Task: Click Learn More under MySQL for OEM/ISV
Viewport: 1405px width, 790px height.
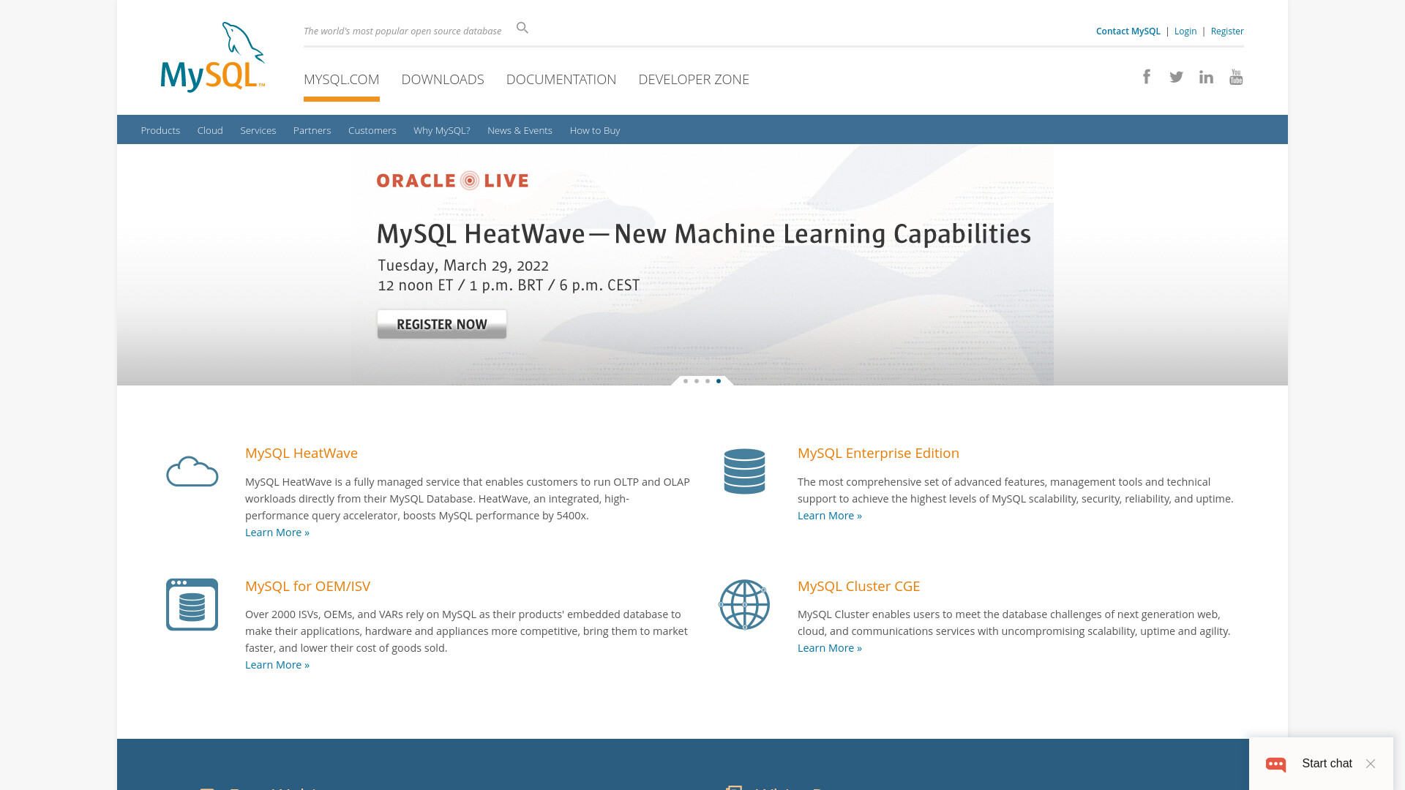Action: pyautogui.click(x=277, y=665)
